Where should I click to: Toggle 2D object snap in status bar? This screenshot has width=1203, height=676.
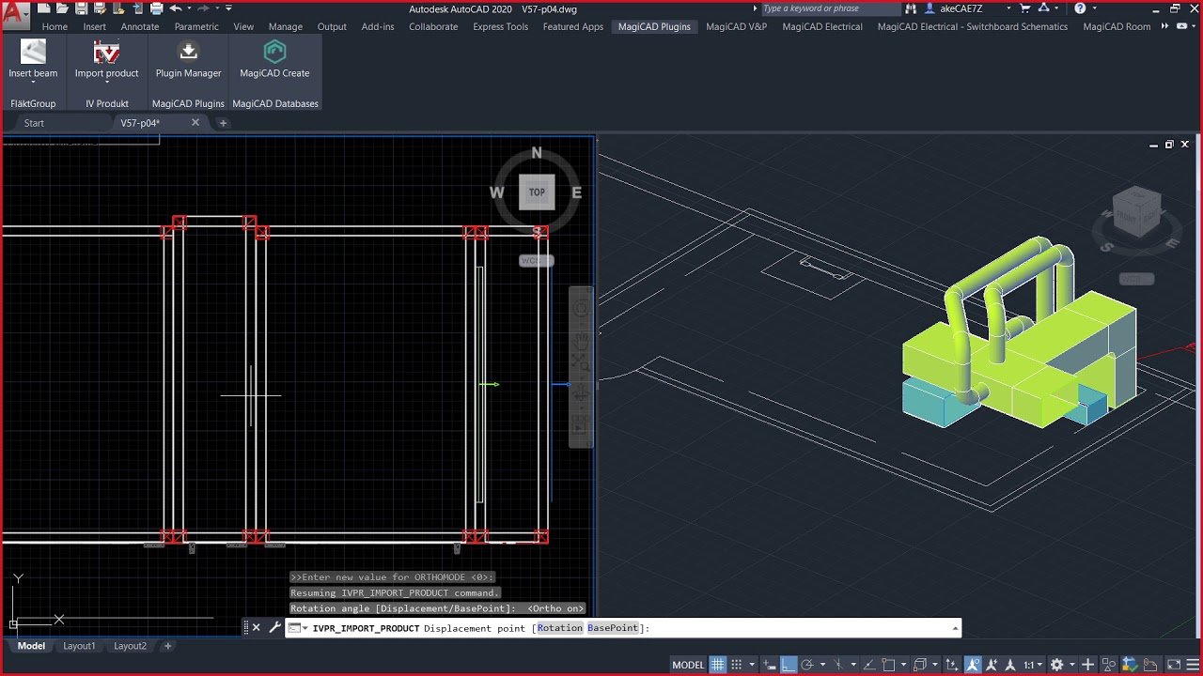(888, 665)
